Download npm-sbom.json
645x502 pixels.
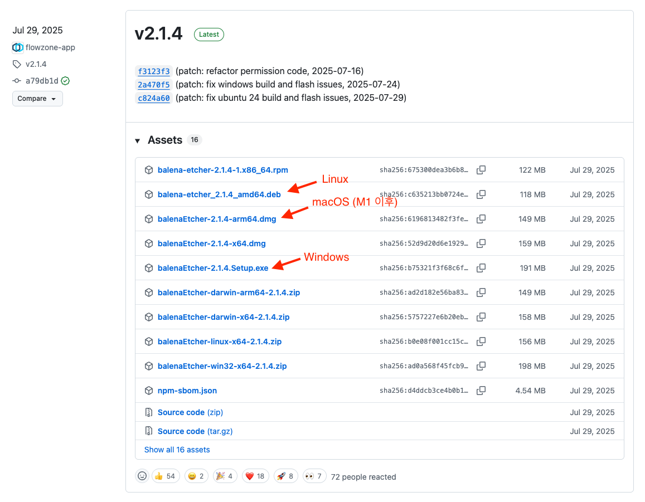187,391
